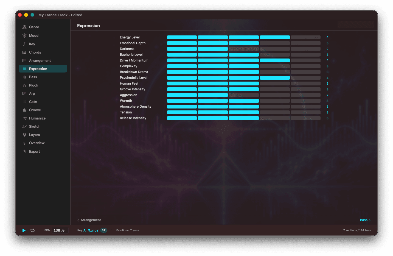Go to the Arrangement sidebar item
Image resolution: width=393 pixels, height=256 pixels.
pos(43,60)
